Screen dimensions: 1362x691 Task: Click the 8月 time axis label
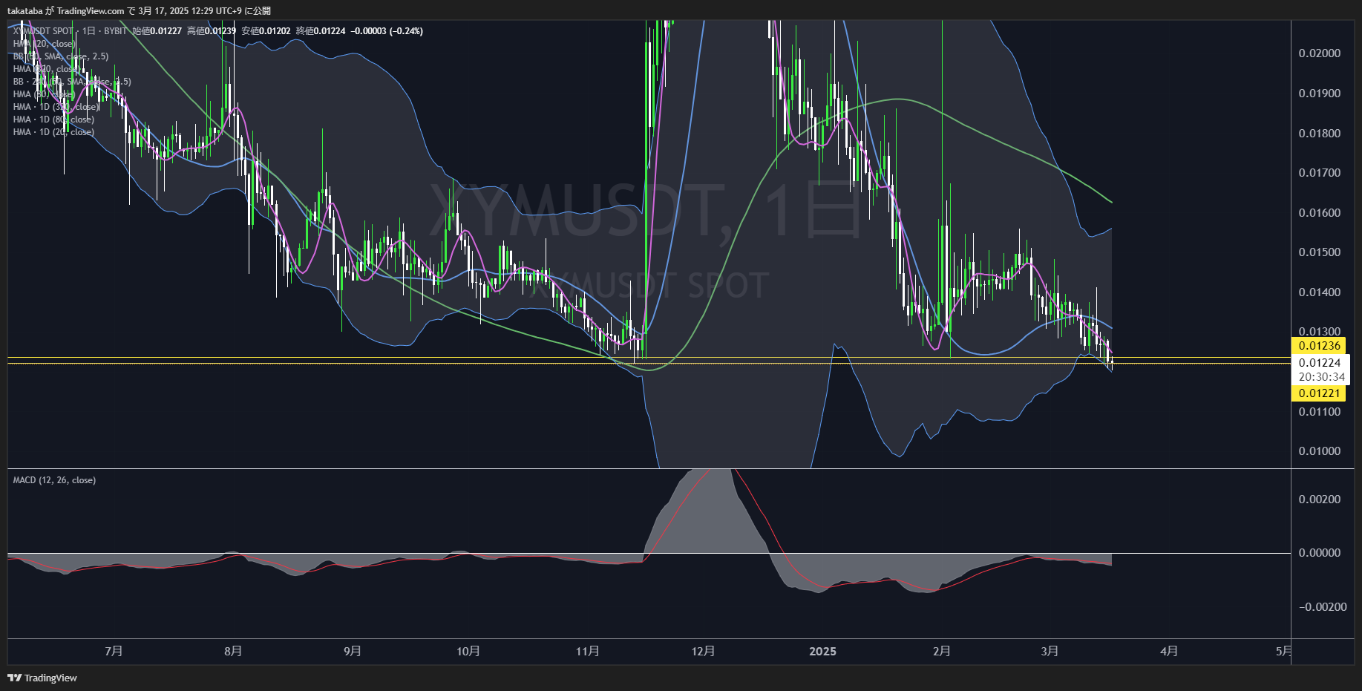[x=233, y=651]
